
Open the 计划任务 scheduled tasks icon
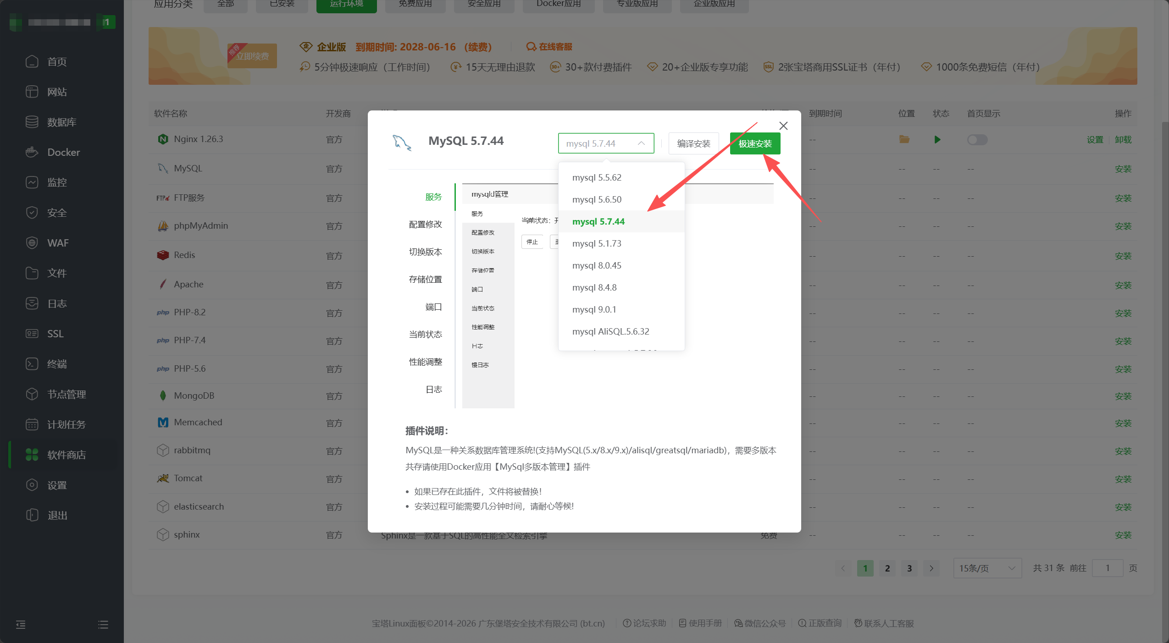point(32,424)
